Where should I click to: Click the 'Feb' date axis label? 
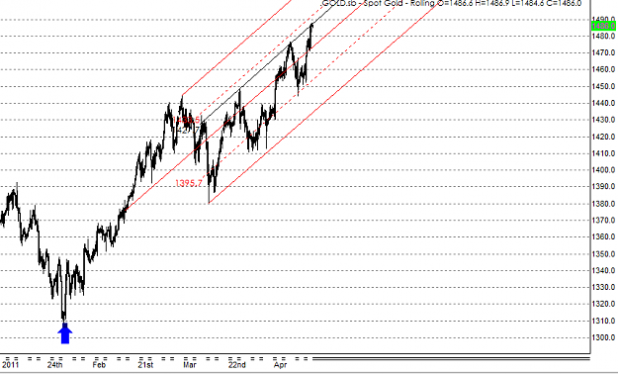tap(99, 365)
